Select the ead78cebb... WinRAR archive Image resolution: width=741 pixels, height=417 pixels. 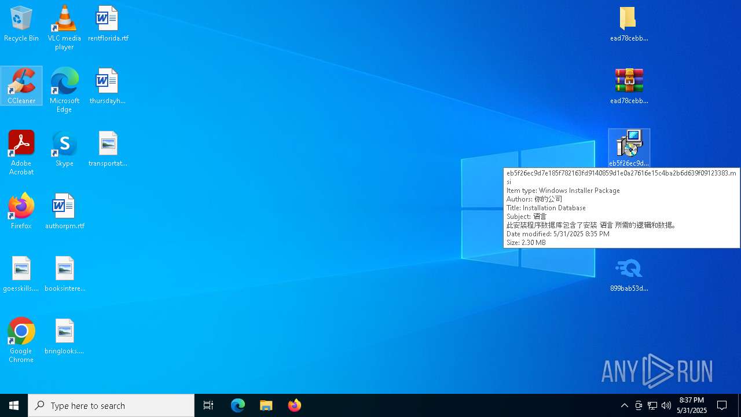click(629, 86)
